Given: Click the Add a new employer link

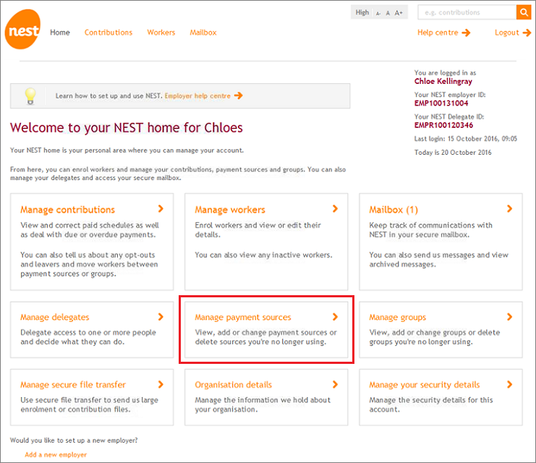Looking at the screenshot, I should 56,454.
